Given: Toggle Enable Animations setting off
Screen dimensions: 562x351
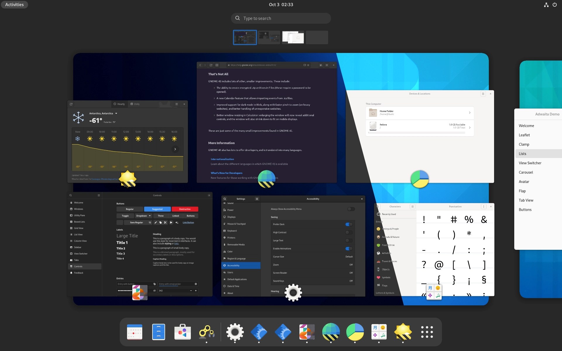Looking at the screenshot, I should 347,248.
